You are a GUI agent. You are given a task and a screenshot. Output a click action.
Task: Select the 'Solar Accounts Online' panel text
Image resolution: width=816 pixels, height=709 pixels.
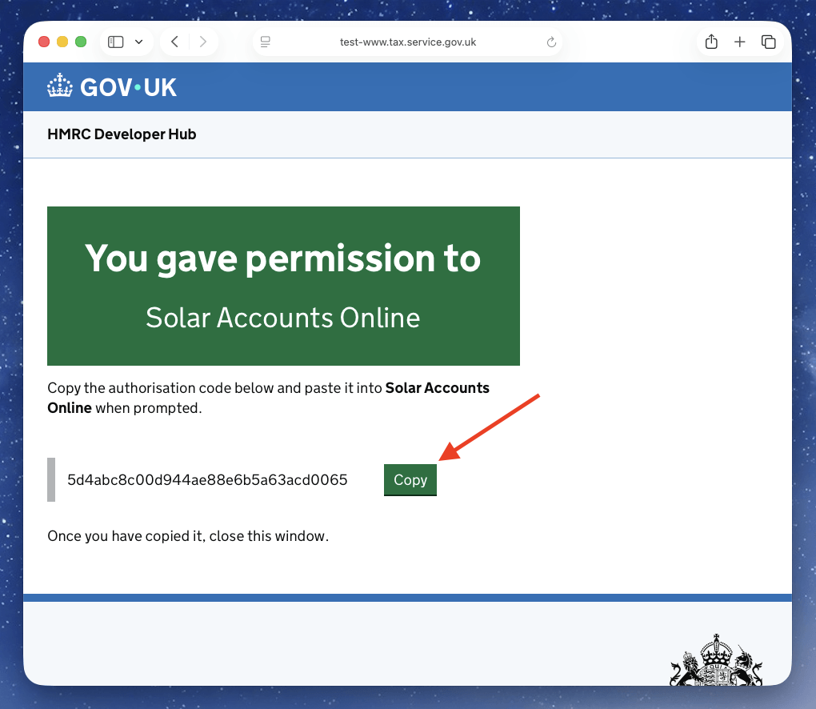[282, 318]
